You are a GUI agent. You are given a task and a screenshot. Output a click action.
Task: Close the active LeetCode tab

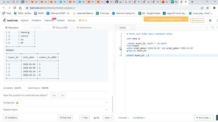[x=186, y=2]
